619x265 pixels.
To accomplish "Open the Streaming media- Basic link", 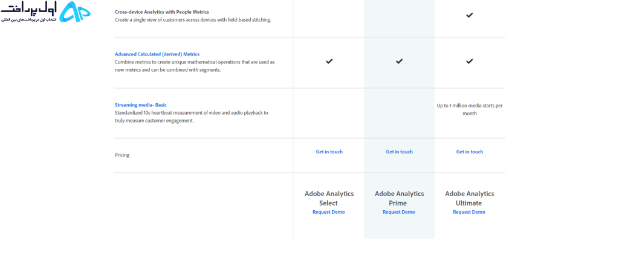I will pos(140,105).
